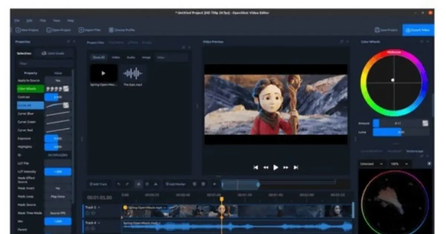The width and height of the screenshot is (446, 234).
Task: Open the File menu
Action: pos(17,20)
